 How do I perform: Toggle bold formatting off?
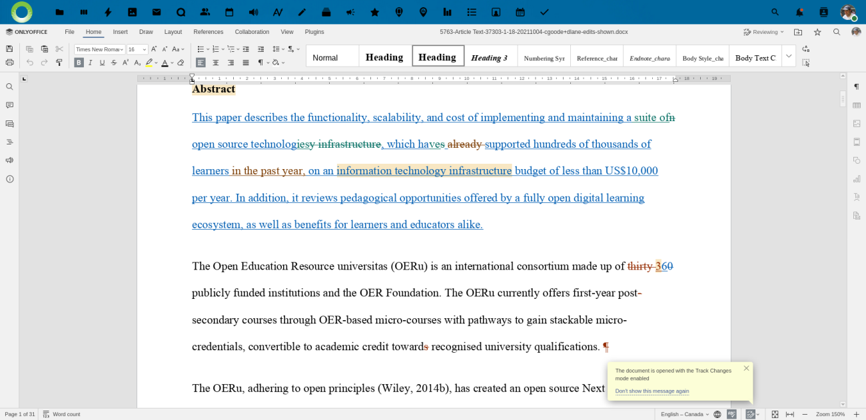(x=79, y=63)
